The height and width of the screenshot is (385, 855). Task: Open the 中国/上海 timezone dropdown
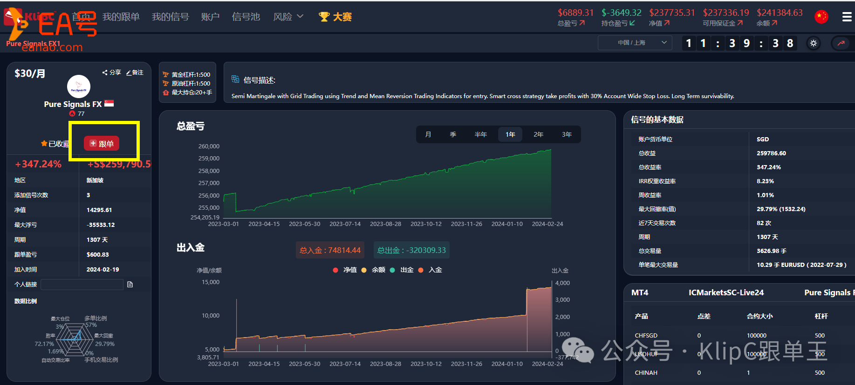635,43
